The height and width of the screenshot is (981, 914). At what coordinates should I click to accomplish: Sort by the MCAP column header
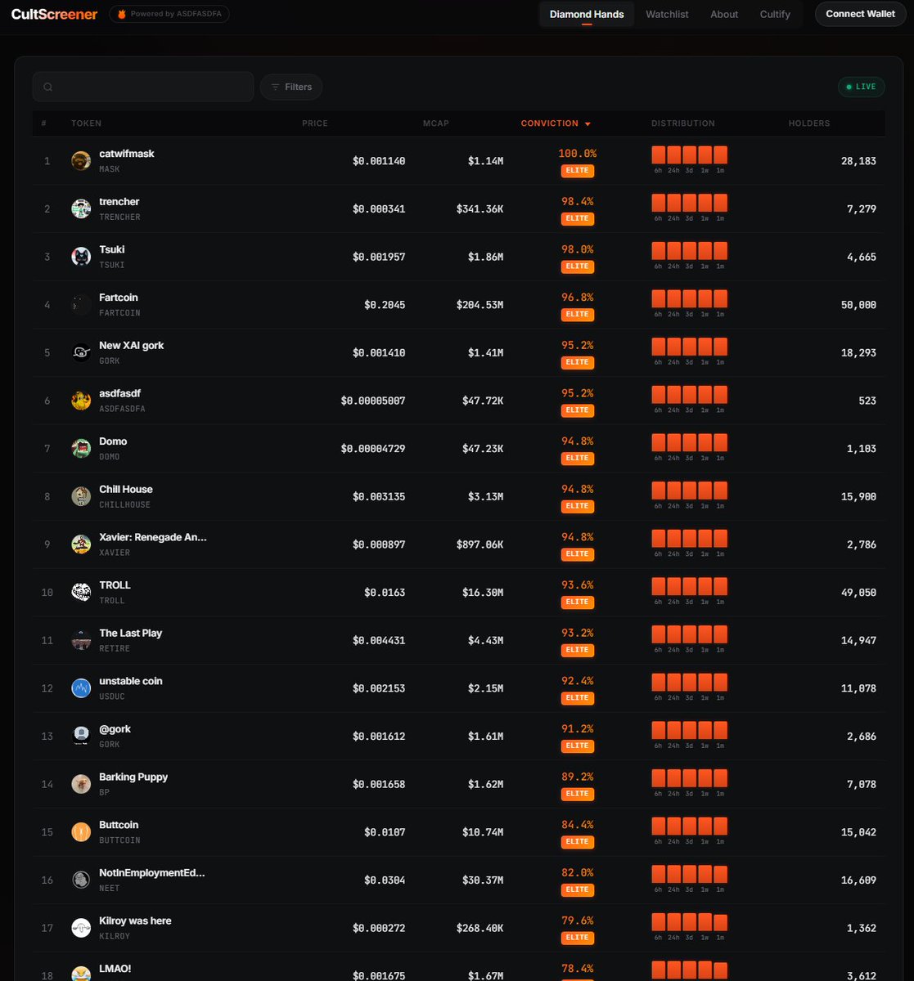(x=436, y=123)
